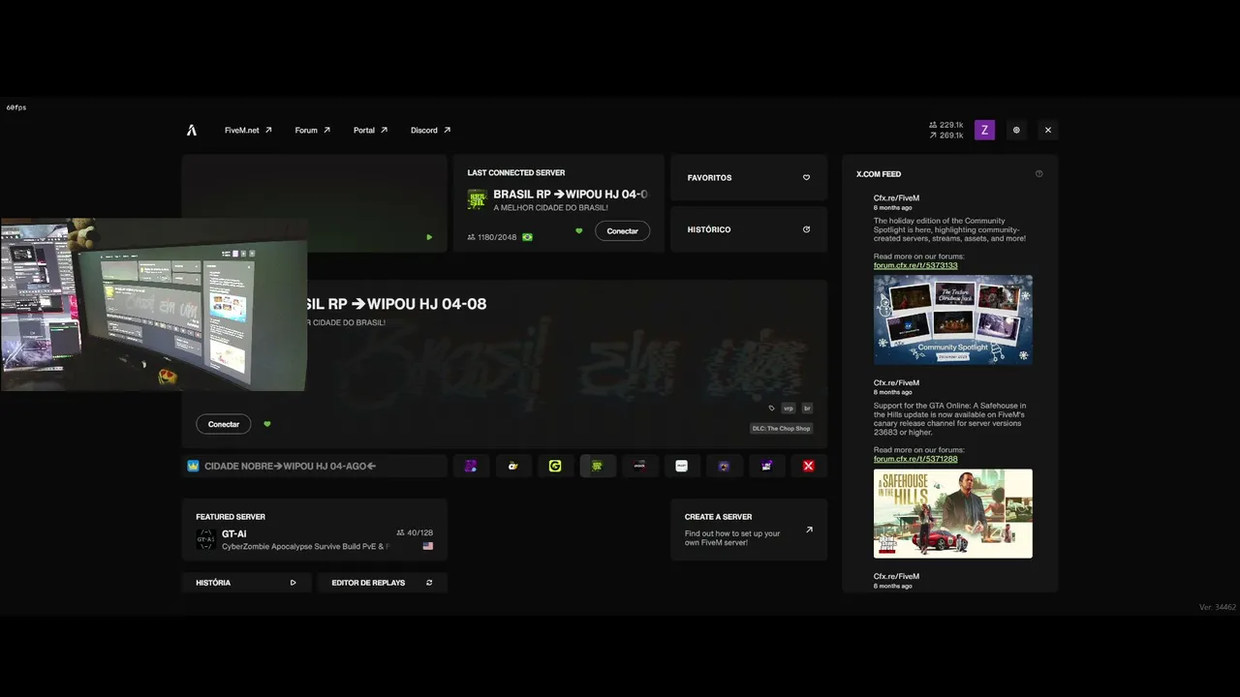This screenshot has height=697, width=1240.
Task: Select the CIDADE NOBRE server entry
Action: [315, 466]
